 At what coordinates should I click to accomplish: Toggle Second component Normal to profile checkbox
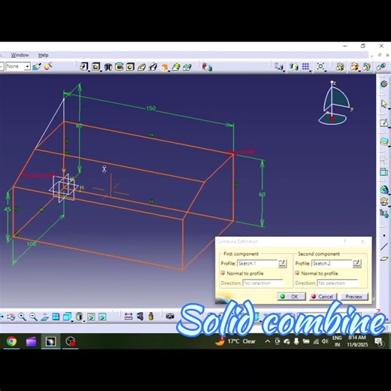point(297,273)
